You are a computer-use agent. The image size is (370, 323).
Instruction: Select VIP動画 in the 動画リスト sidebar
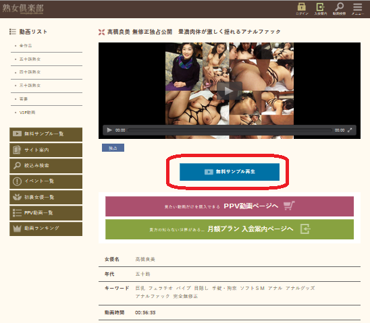27,113
